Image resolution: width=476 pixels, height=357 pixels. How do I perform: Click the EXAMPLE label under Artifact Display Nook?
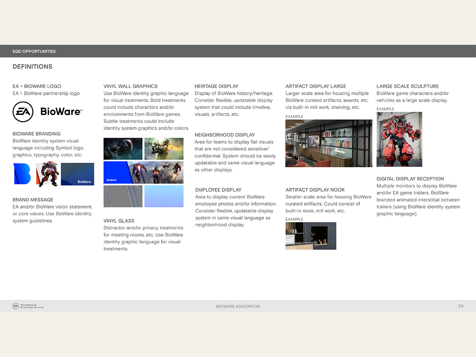(294, 219)
